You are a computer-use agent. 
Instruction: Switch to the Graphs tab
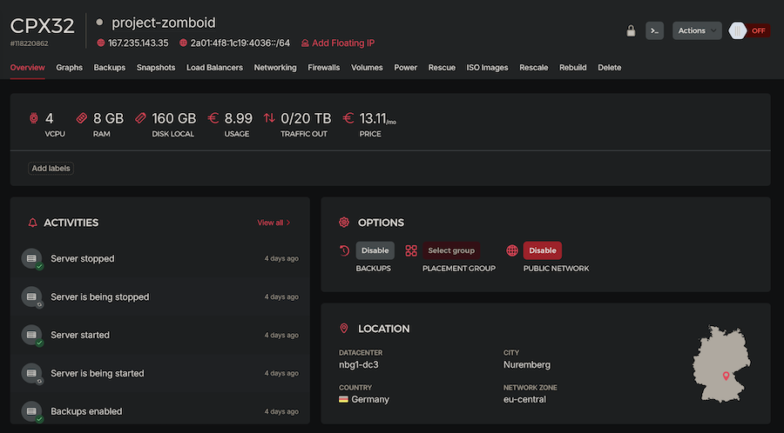(x=69, y=68)
